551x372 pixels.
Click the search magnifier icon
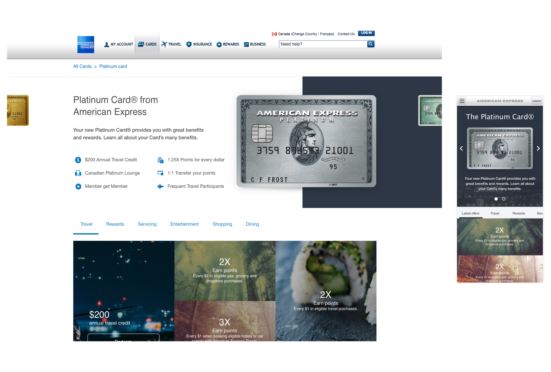(x=371, y=44)
